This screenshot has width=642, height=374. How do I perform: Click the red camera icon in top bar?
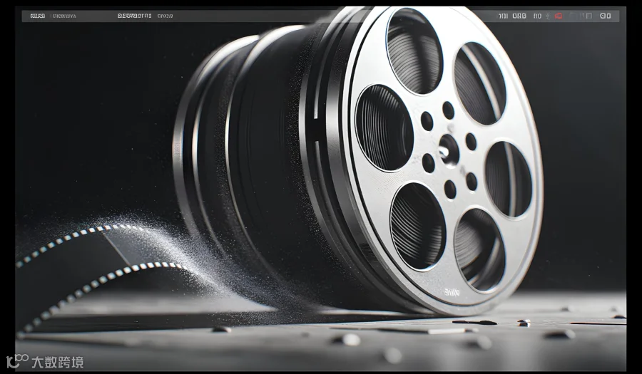559,16
